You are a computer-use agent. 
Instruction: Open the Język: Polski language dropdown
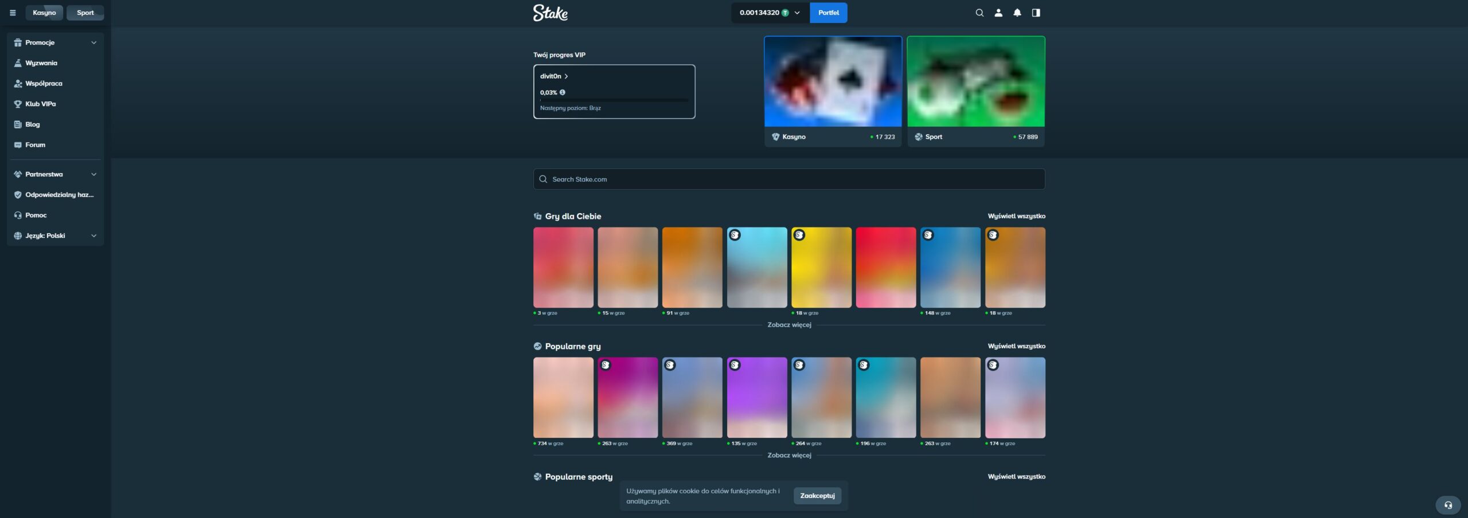tap(55, 236)
